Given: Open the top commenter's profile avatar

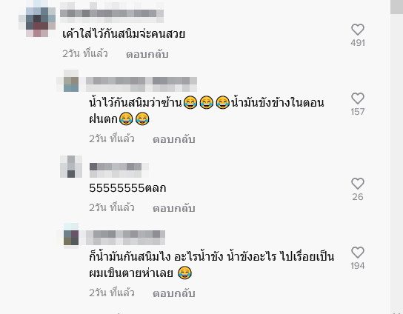Looking at the screenshot, I should click(37, 19).
